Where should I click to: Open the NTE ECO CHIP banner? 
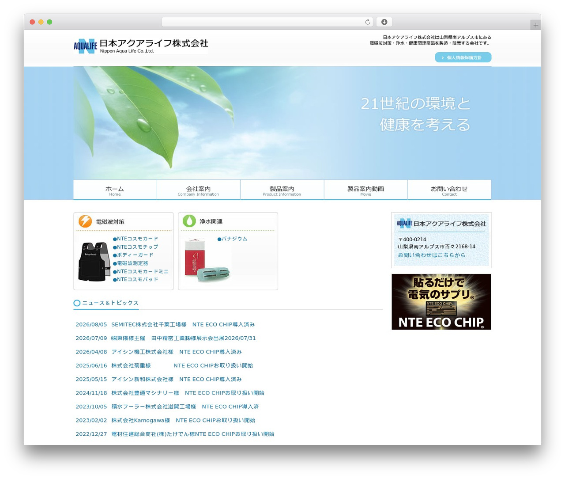pos(441,302)
